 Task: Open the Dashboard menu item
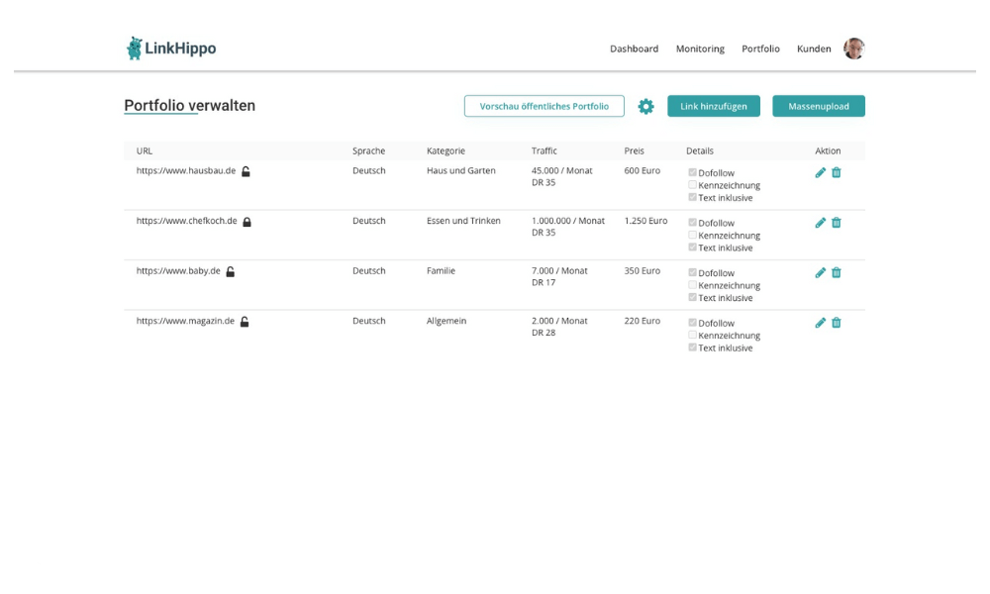634,49
